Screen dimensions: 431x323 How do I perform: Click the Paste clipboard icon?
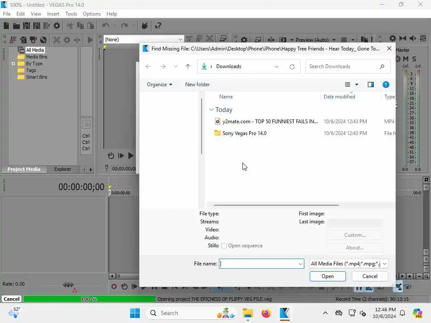(90, 26)
